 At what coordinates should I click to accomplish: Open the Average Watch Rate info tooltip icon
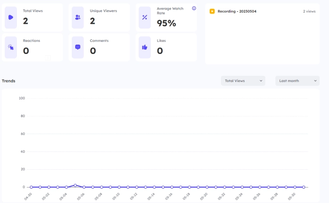coord(194,8)
